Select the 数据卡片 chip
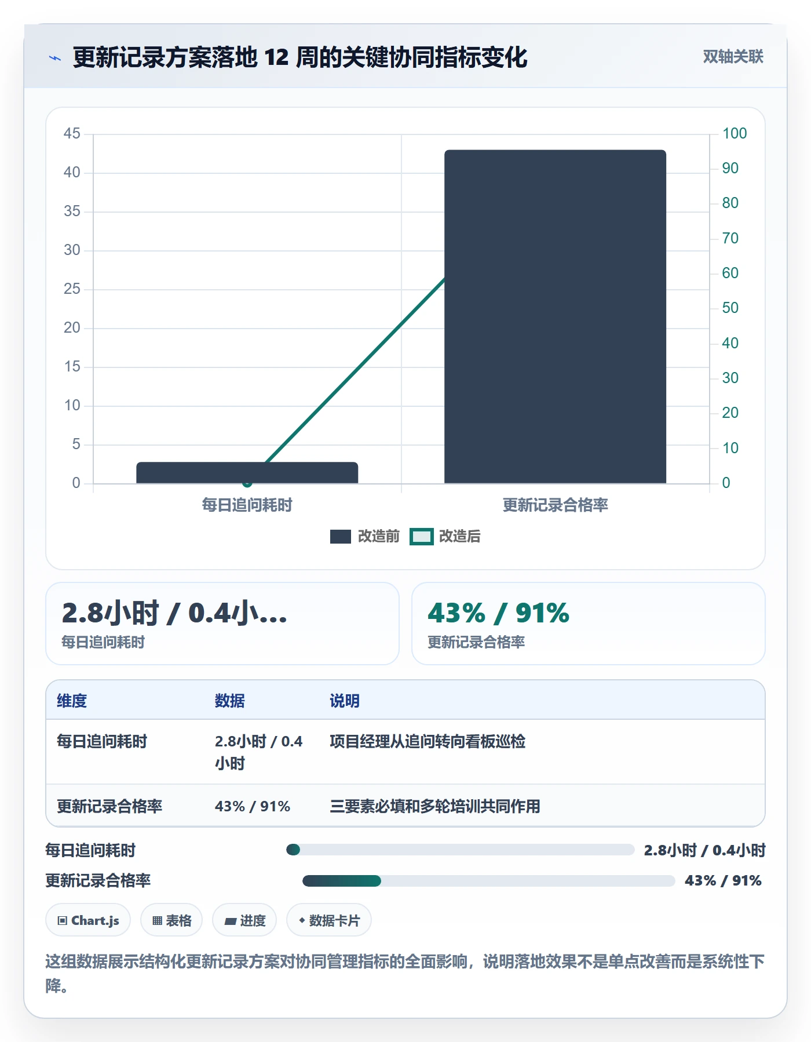The height and width of the screenshot is (1042, 811). (329, 920)
